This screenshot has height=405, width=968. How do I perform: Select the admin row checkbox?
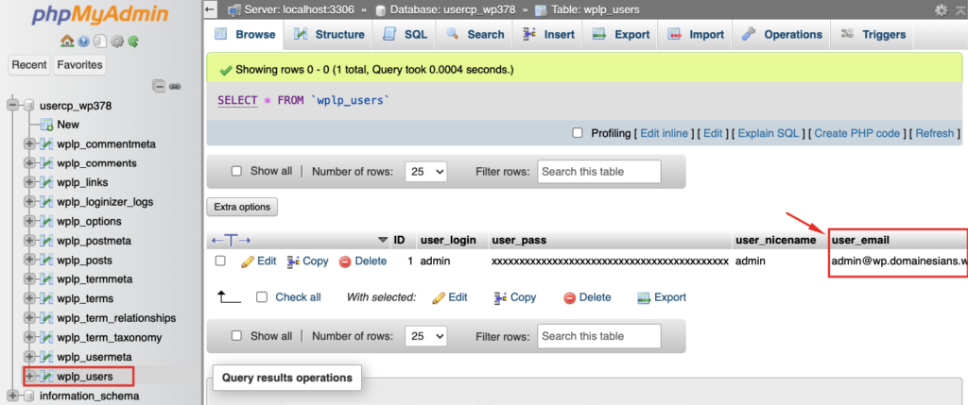click(x=220, y=261)
